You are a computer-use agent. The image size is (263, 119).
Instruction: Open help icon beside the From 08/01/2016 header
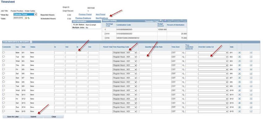pos(31,42)
